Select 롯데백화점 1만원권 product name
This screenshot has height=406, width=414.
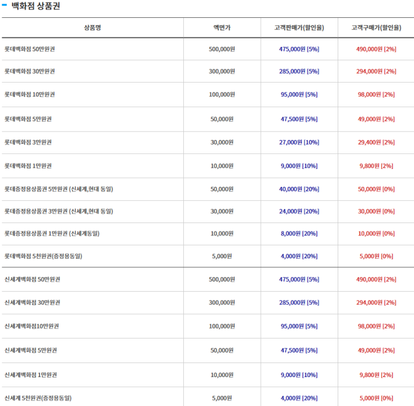(28, 166)
